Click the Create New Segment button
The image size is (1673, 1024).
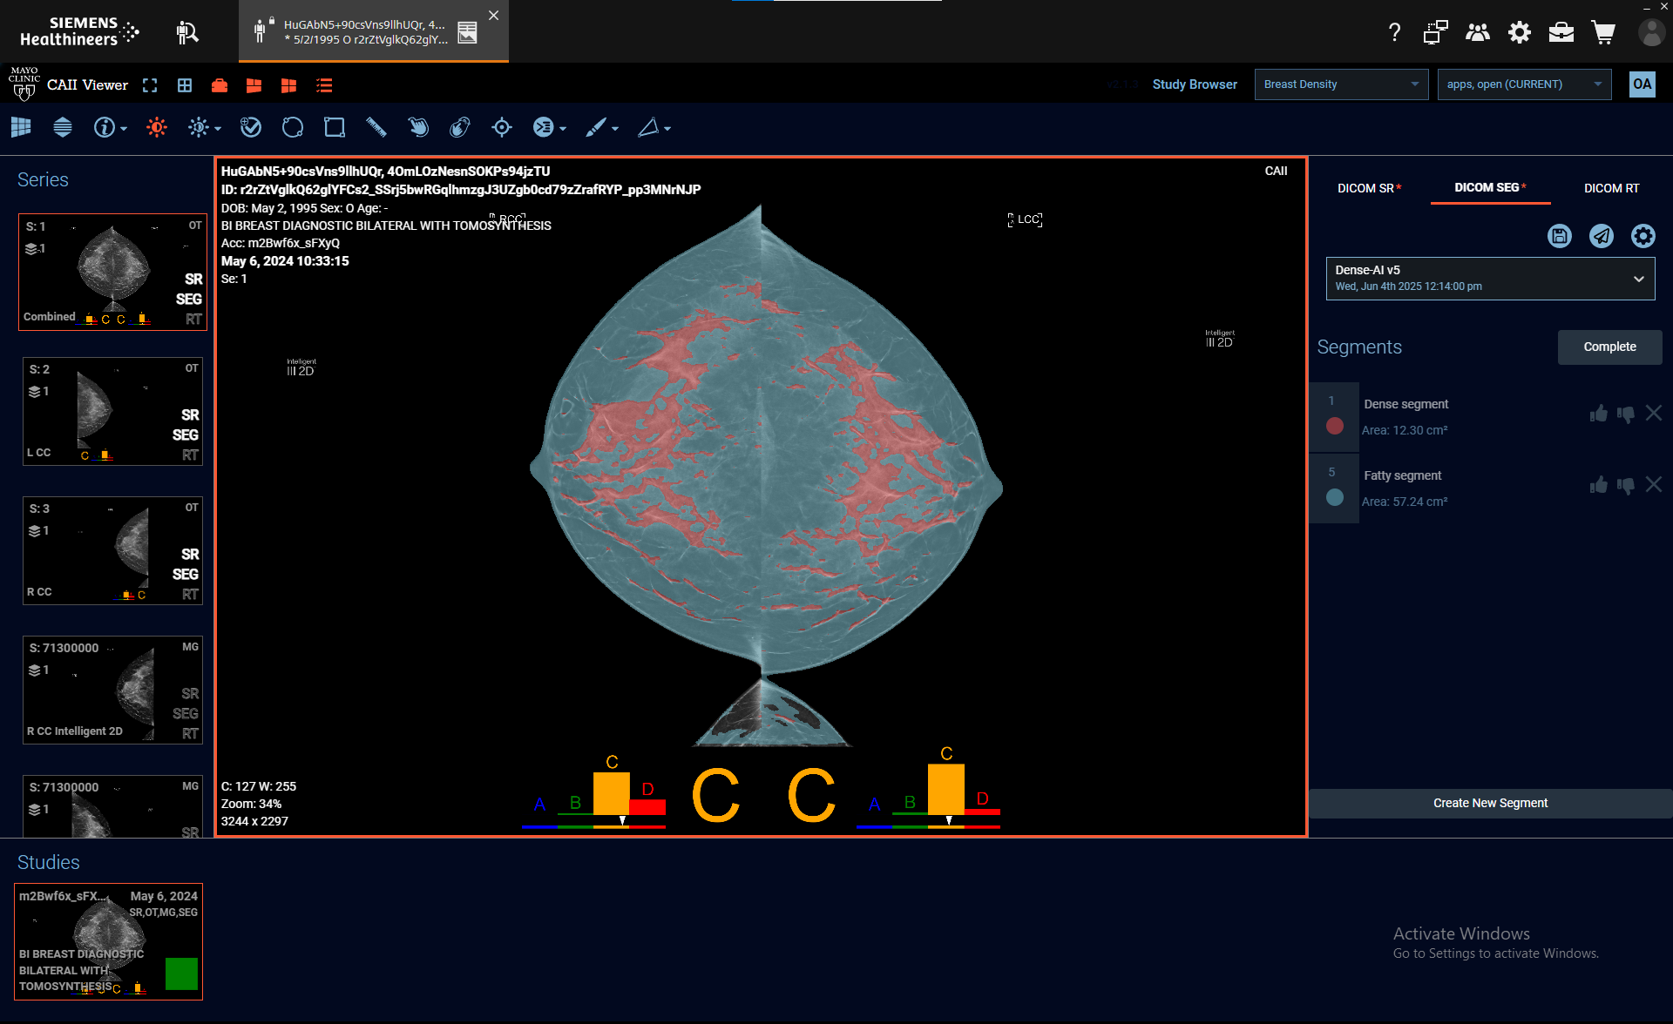coord(1489,803)
